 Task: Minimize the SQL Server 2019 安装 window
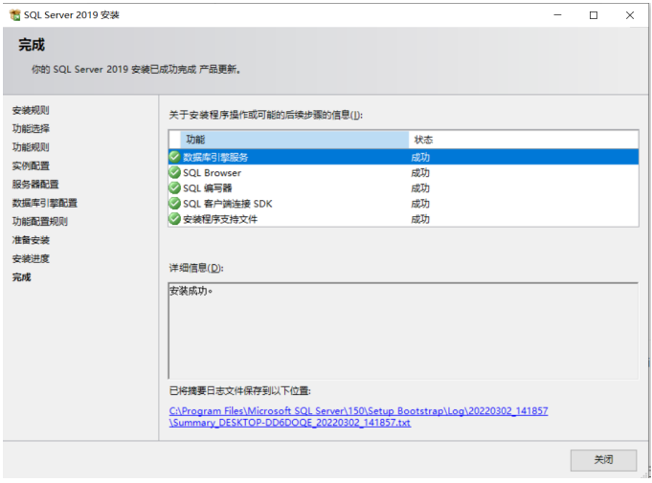[557, 15]
